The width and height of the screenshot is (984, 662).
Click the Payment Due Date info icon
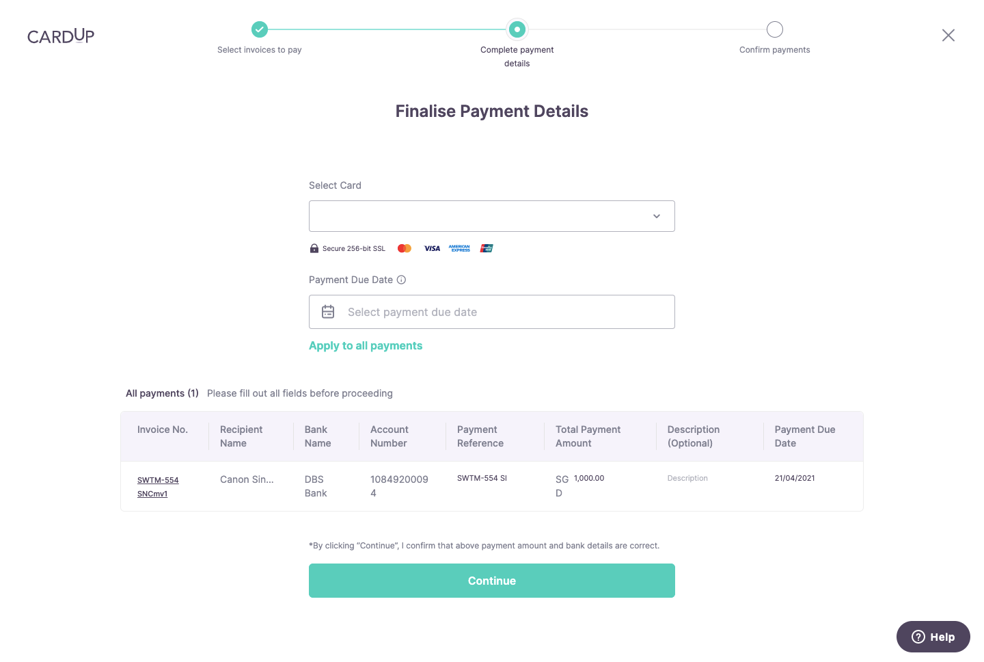point(402,280)
